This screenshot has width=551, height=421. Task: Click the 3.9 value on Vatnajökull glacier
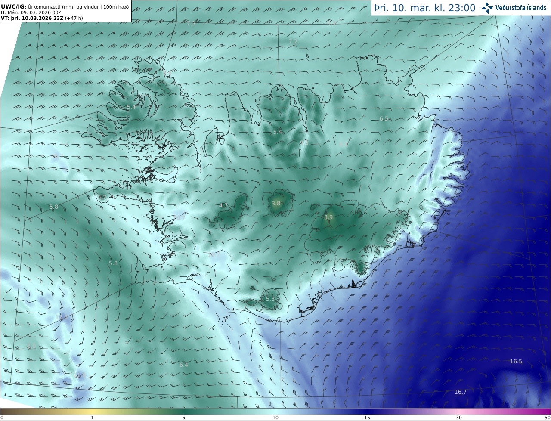point(328,217)
